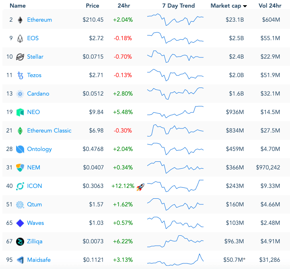Click the Waves blue diamond icon
The image size is (290, 269).
click(x=20, y=223)
